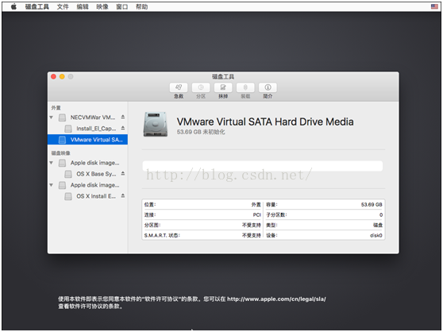Click the OS X Install E... volume icon
Viewport: 443px width, 332px height.
pyautogui.click(x=68, y=196)
